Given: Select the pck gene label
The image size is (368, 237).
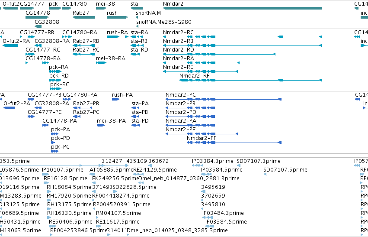Looking at the screenshot, I should (54, 4).
